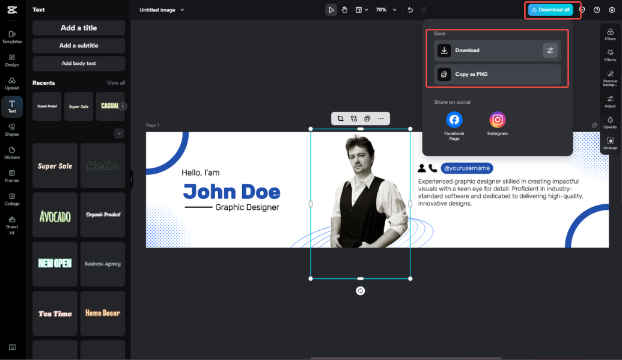Click the Crop icon above the photo
This screenshot has height=360, width=622.
pos(340,118)
